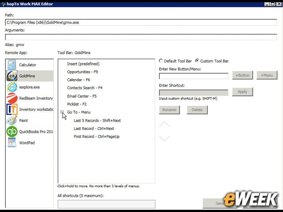Click the iexplore.exe label
The image size is (283, 212).
pos(30,87)
